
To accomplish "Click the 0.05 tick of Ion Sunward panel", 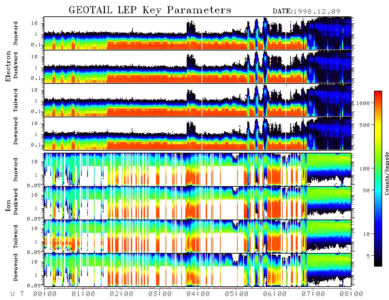I will [33, 185].
